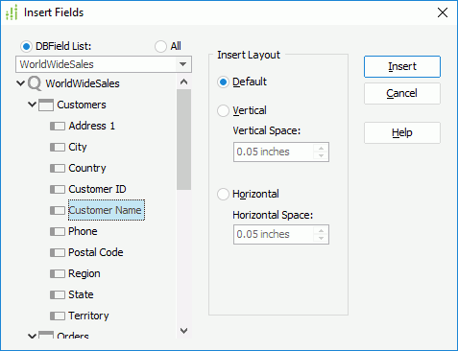Click the Insert button
Image resolution: width=458 pixels, height=351 pixels.
click(x=402, y=66)
